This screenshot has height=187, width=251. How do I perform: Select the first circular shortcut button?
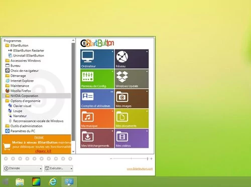click(6, 158)
